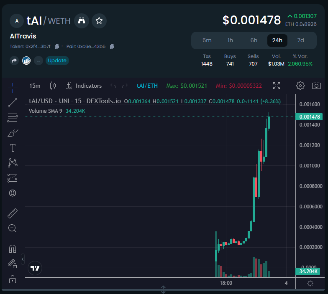Select the 24h stats timeframe
The height and width of the screenshot is (294, 328).
pos(277,40)
